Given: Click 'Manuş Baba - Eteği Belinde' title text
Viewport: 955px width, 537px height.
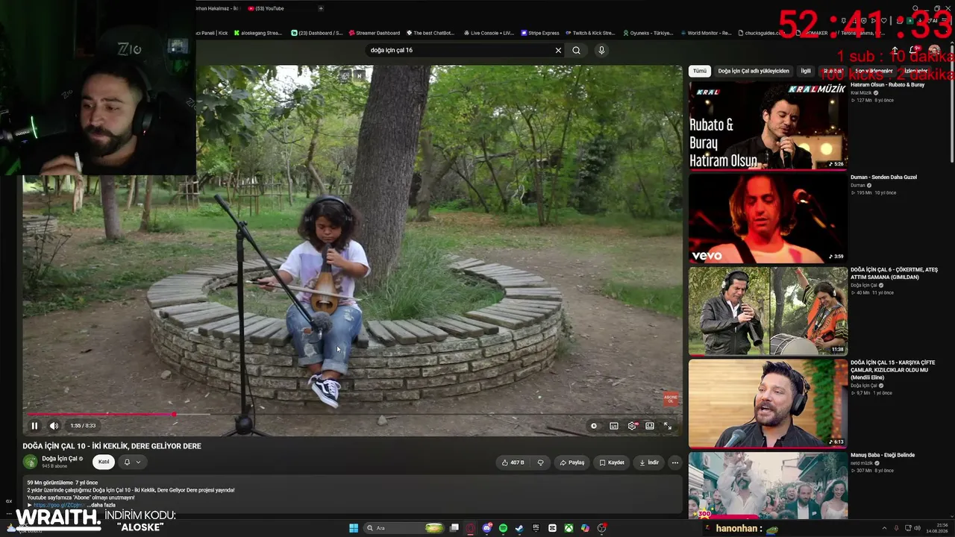Looking at the screenshot, I should coord(883,455).
